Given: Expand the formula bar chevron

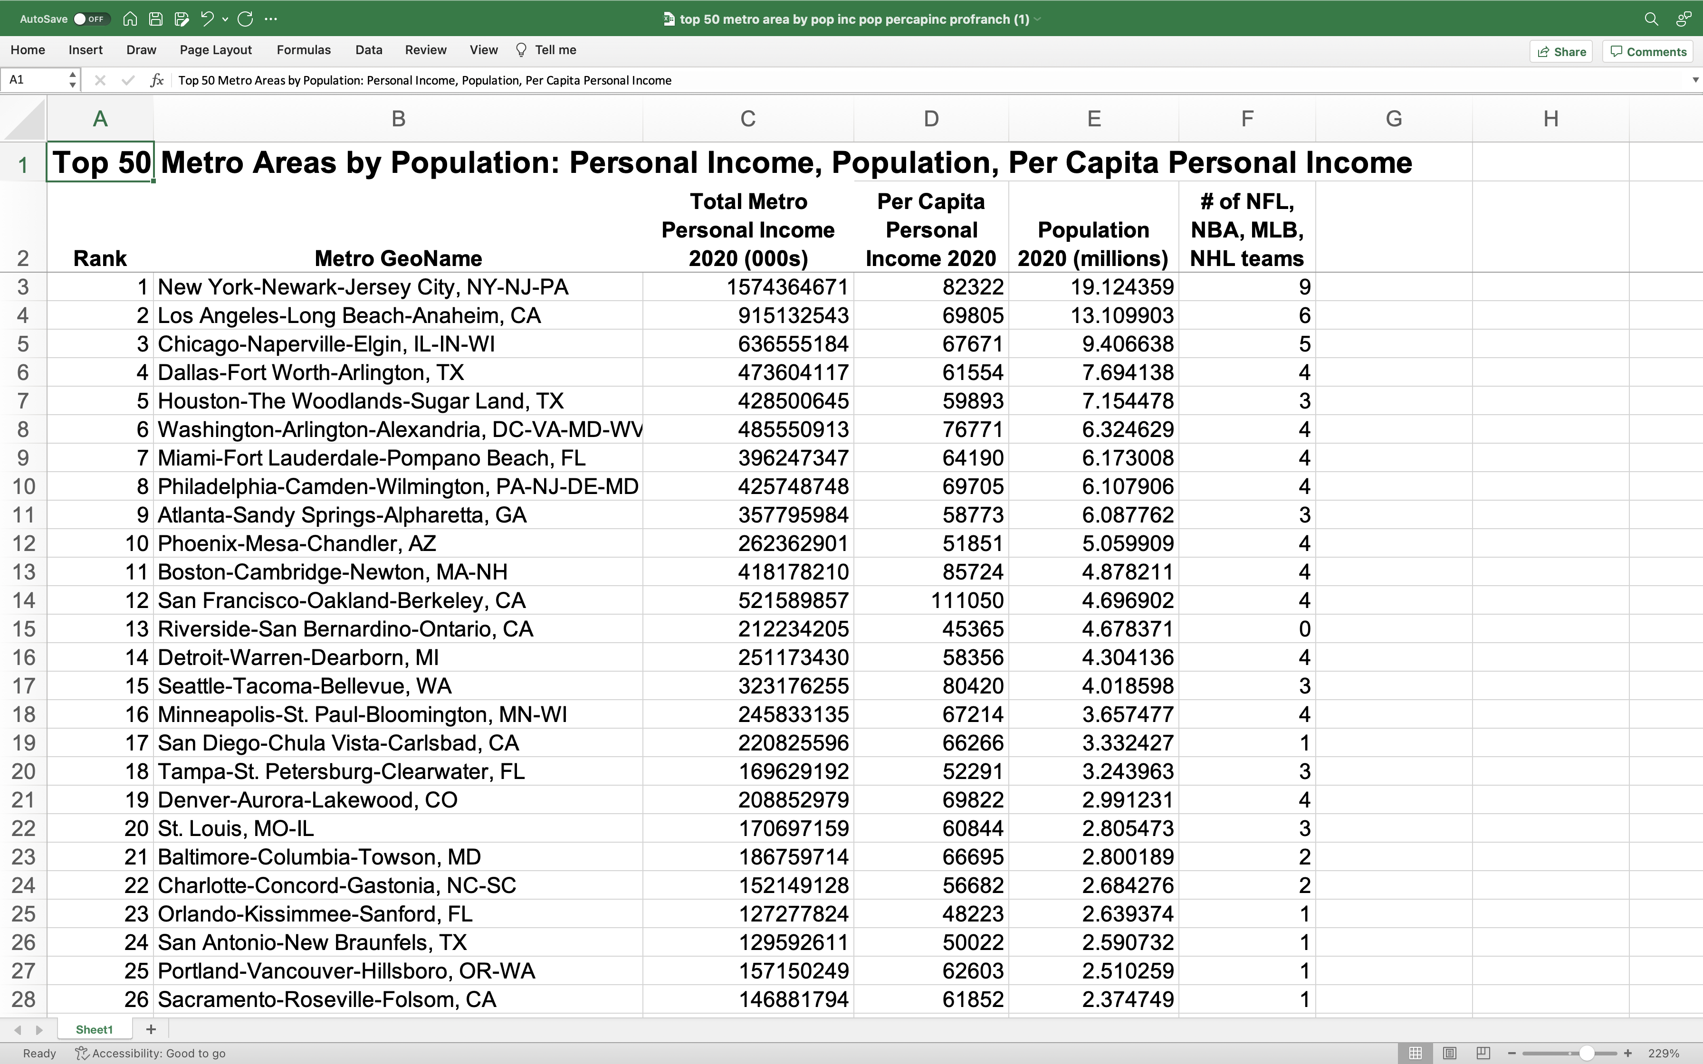Looking at the screenshot, I should point(1695,80).
